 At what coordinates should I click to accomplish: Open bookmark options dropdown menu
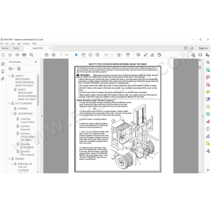(11, 69)
